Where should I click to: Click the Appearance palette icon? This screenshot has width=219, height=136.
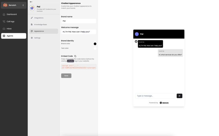coord(32,31)
